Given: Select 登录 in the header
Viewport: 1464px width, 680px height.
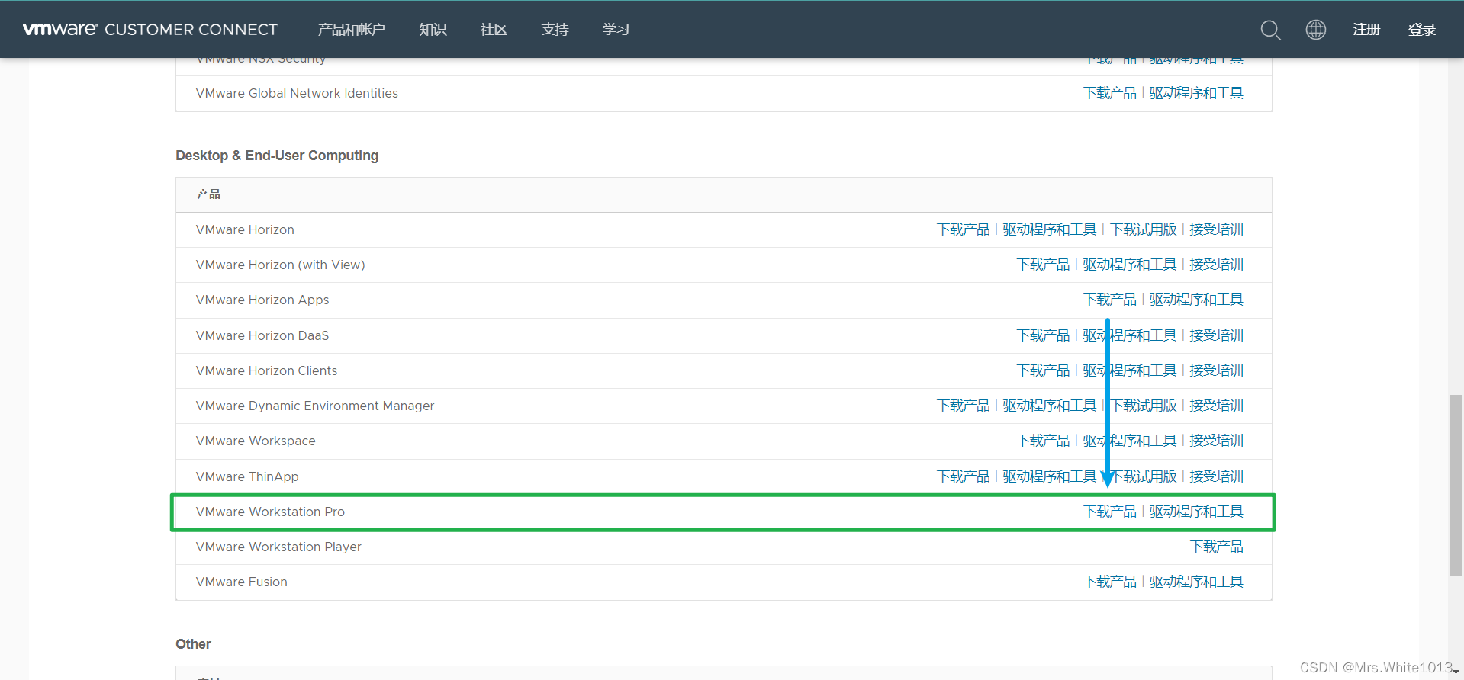Looking at the screenshot, I should click(1422, 30).
